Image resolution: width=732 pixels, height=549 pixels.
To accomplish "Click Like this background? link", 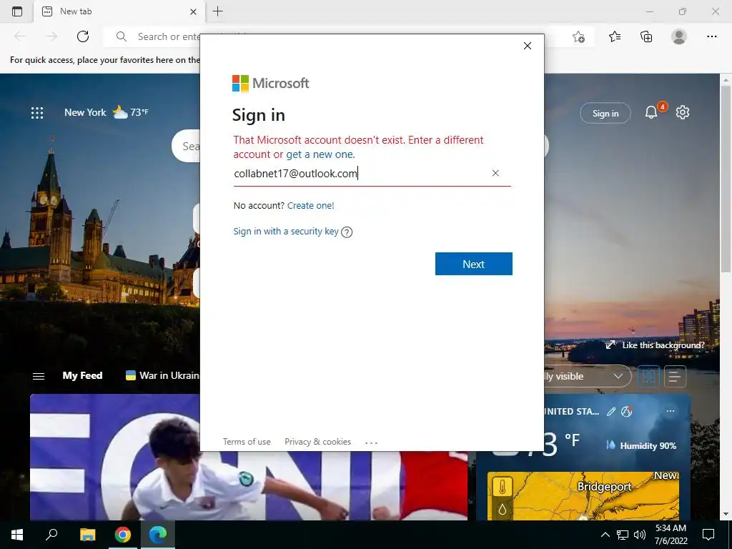I will [x=655, y=345].
